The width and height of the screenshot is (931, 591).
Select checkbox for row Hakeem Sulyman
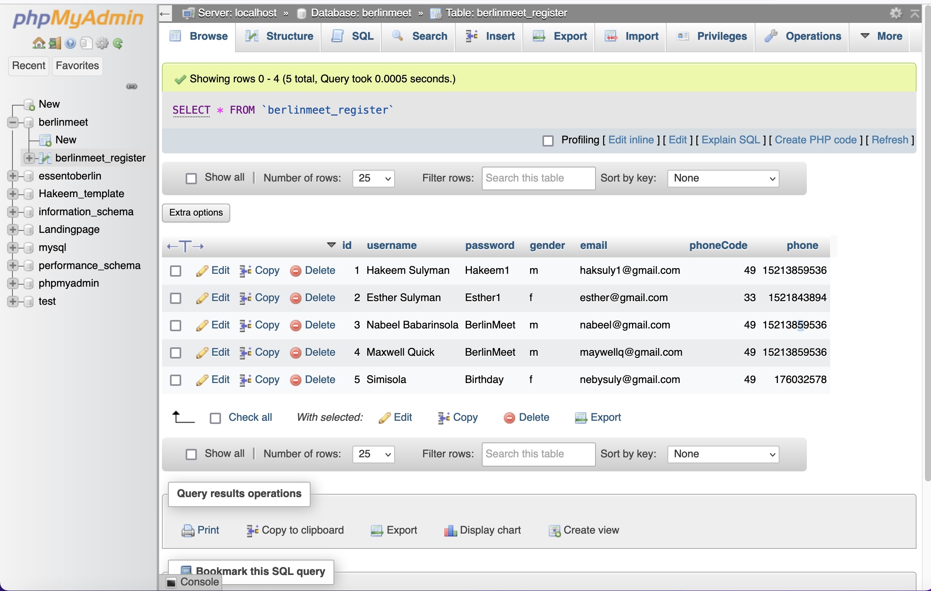tap(176, 271)
